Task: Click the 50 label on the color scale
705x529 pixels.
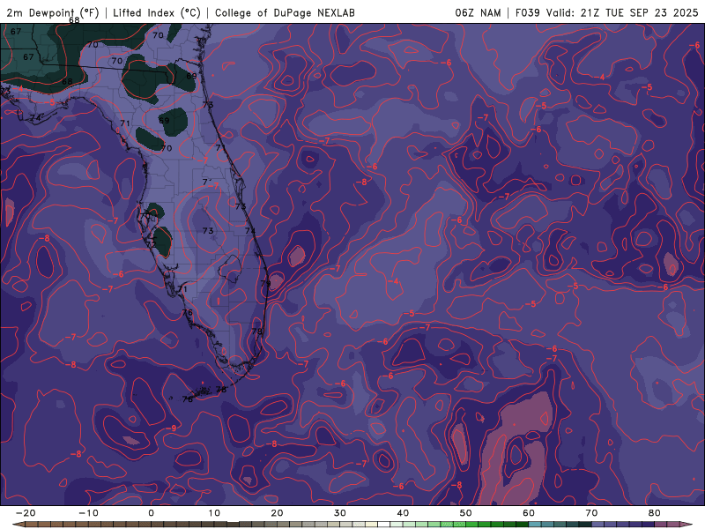Action: click(x=466, y=513)
